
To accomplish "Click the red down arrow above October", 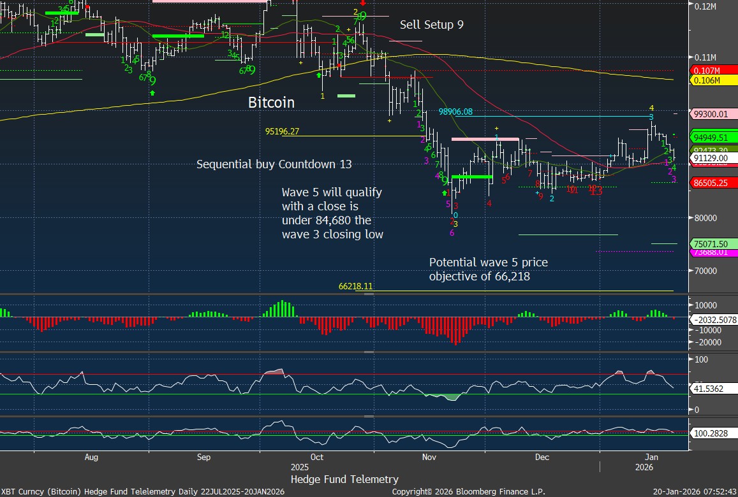I will (362, 3).
